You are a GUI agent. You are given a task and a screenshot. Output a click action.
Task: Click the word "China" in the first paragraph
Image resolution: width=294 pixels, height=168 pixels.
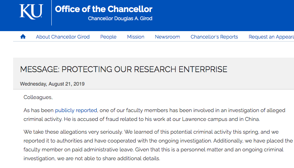[x=252, y=119]
